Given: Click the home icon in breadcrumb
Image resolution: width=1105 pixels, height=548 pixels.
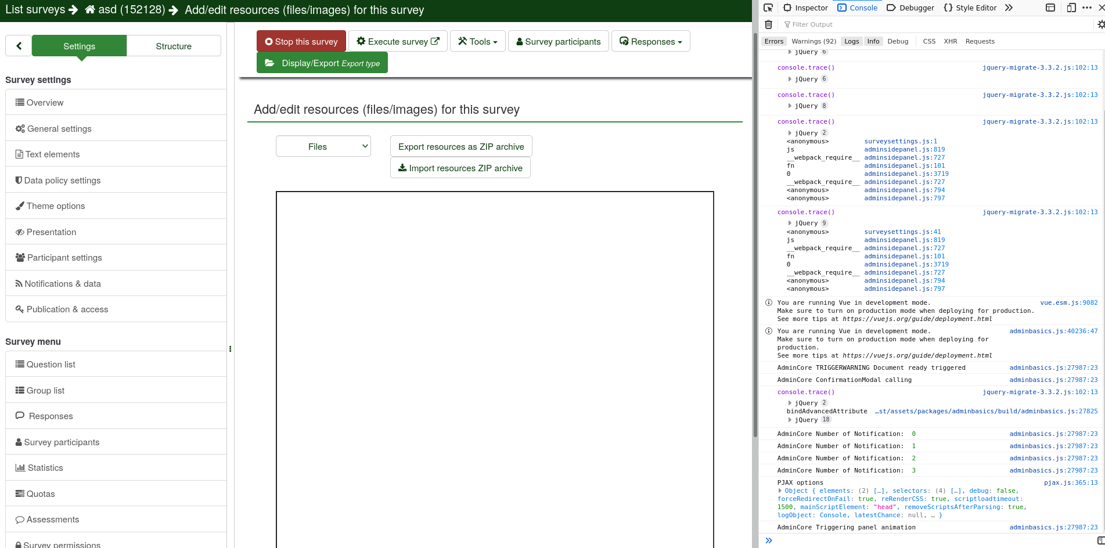Looking at the screenshot, I should click(90, 10).
